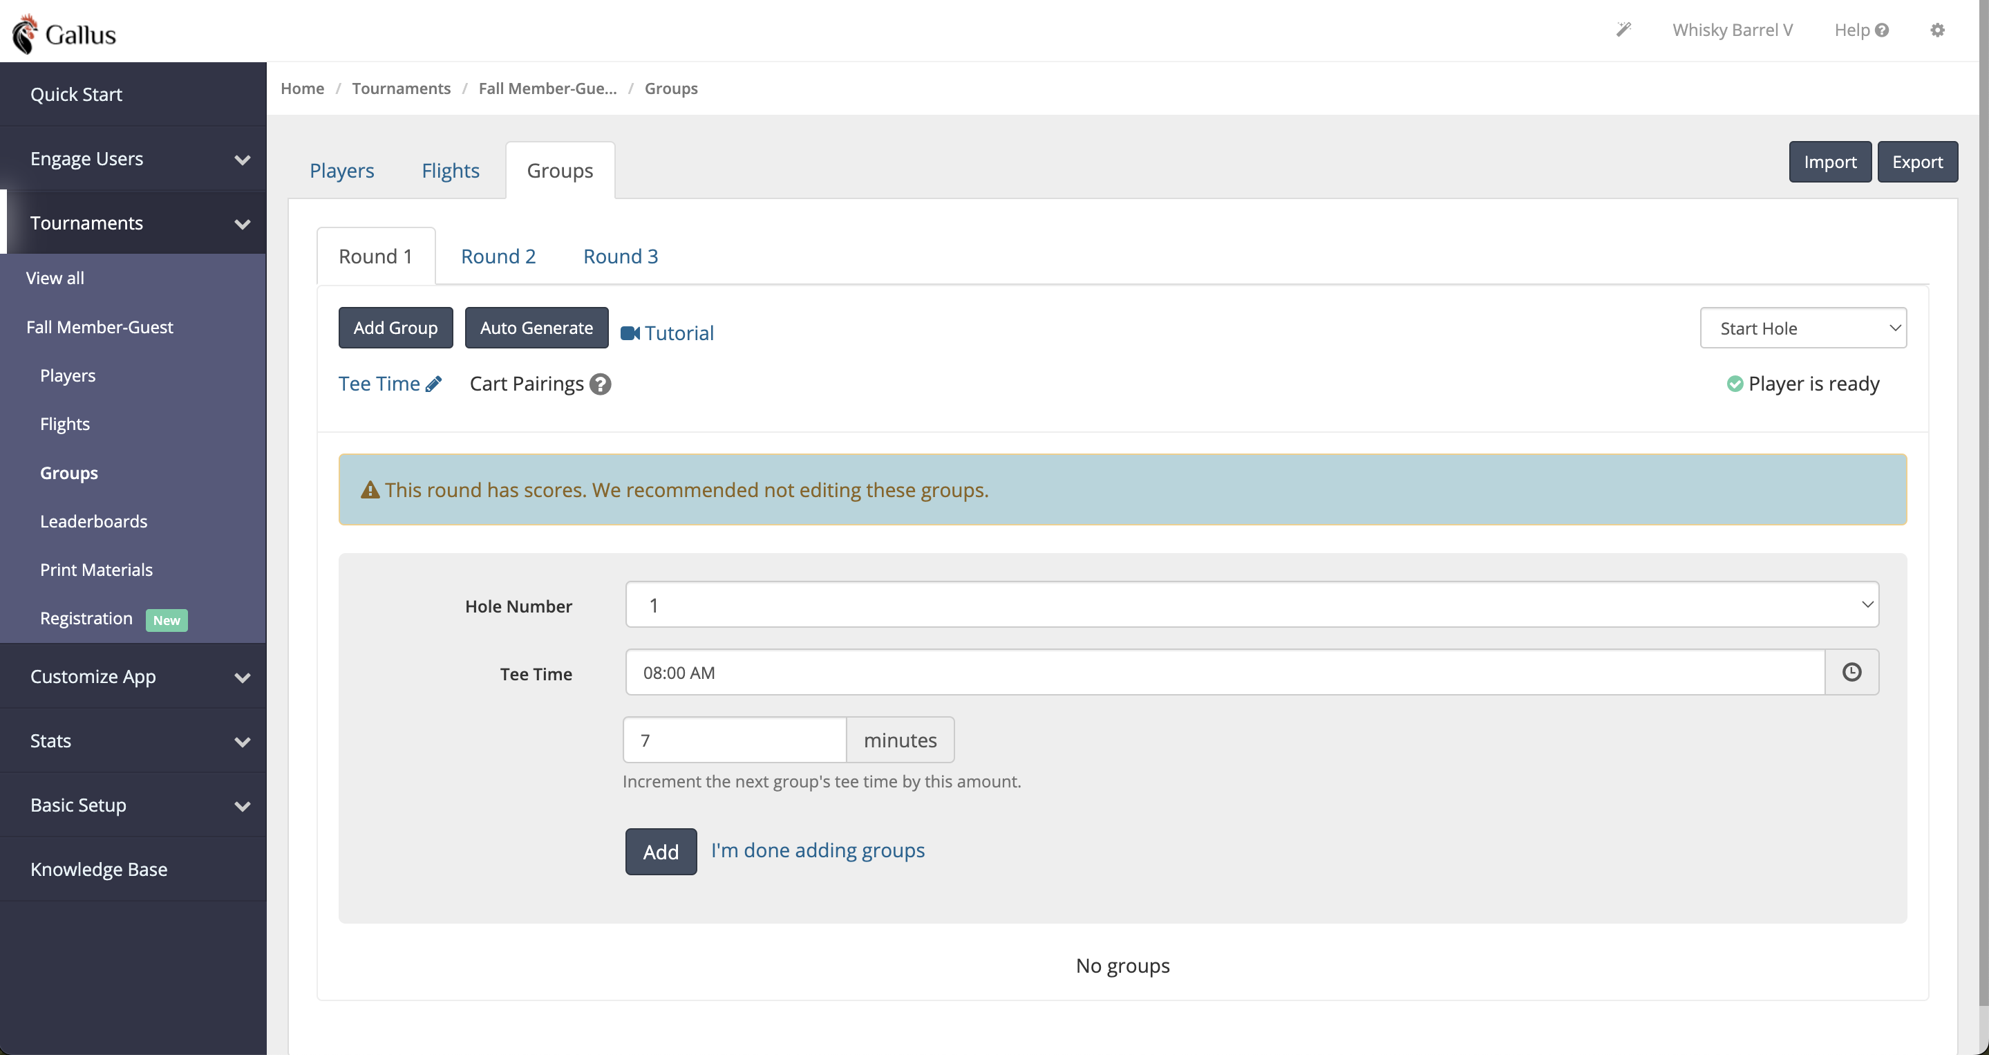Click Tournaments in the breadcrumb
This screenshot has width=1989, height=1055.
(x=401, y=88)
